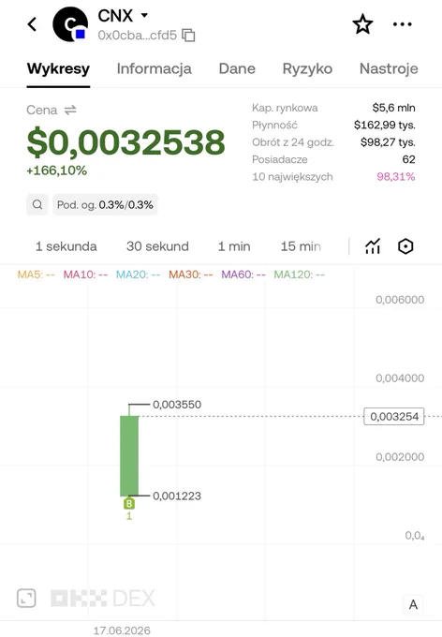442x637 pixels.
Task: Click the 0,004000 axis label
Action: click(400, 378)
